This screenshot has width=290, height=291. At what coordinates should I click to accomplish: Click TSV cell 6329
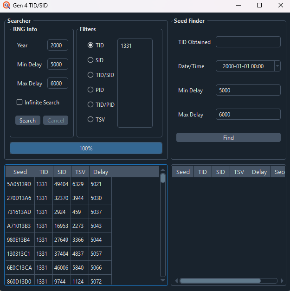tap(80, 184)
